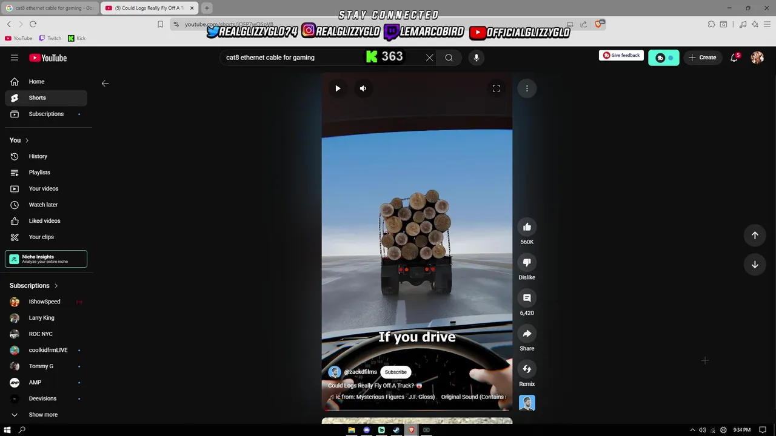Open Steam from the taskbar
This screenshot has width=776, height=436.
pos(396,430)
